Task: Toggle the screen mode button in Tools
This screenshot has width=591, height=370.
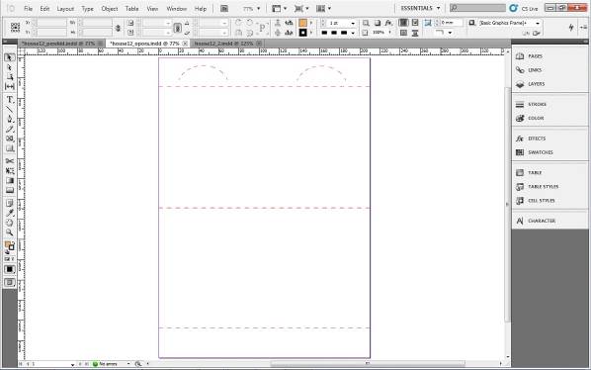Action: point(10,283)
